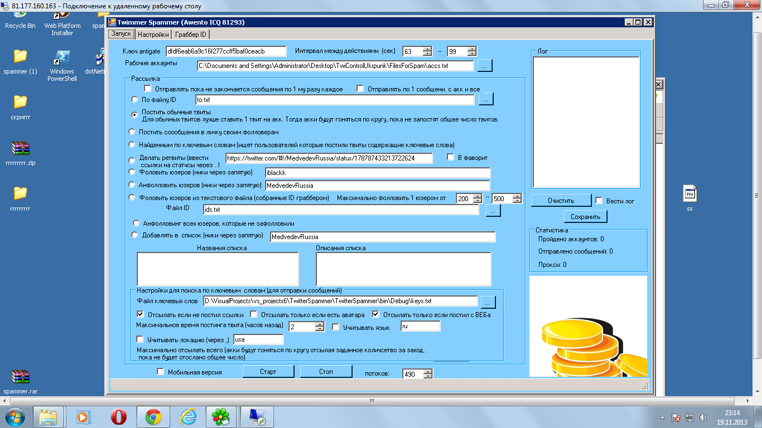Click Action Center flag tray icon
Screen dimensions: 762x428
[676, 417]
